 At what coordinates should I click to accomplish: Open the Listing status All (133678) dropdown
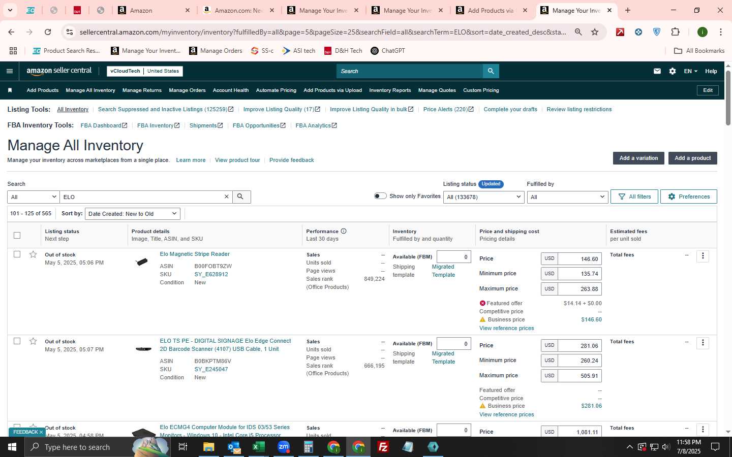[483, 197]
